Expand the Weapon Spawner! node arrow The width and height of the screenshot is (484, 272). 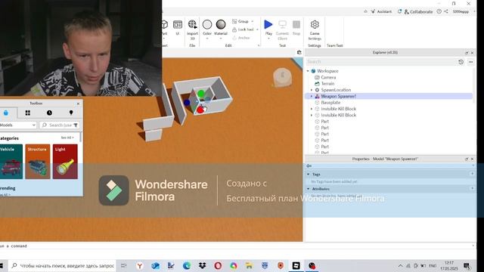pos(312,96)
